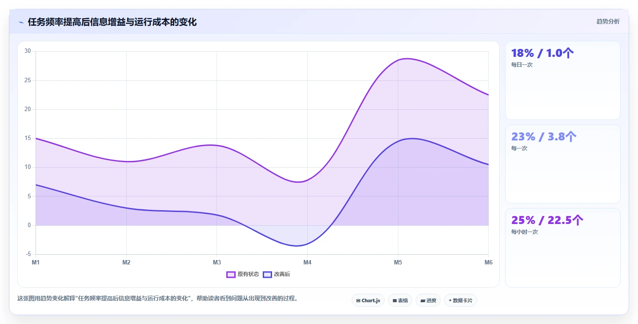Click the 改善后 legend text
The height and width of the screenshot is (324, 638).
pos(282,274)
